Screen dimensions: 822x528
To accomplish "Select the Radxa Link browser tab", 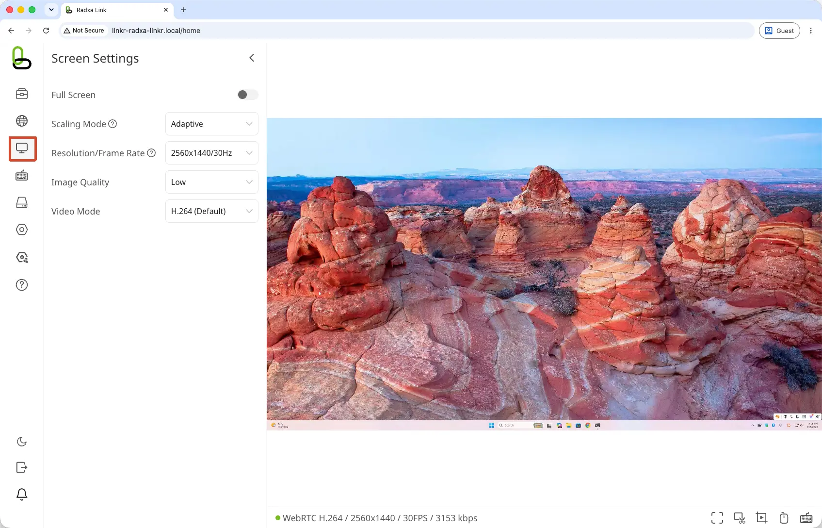I will click(x=116, y=10).
